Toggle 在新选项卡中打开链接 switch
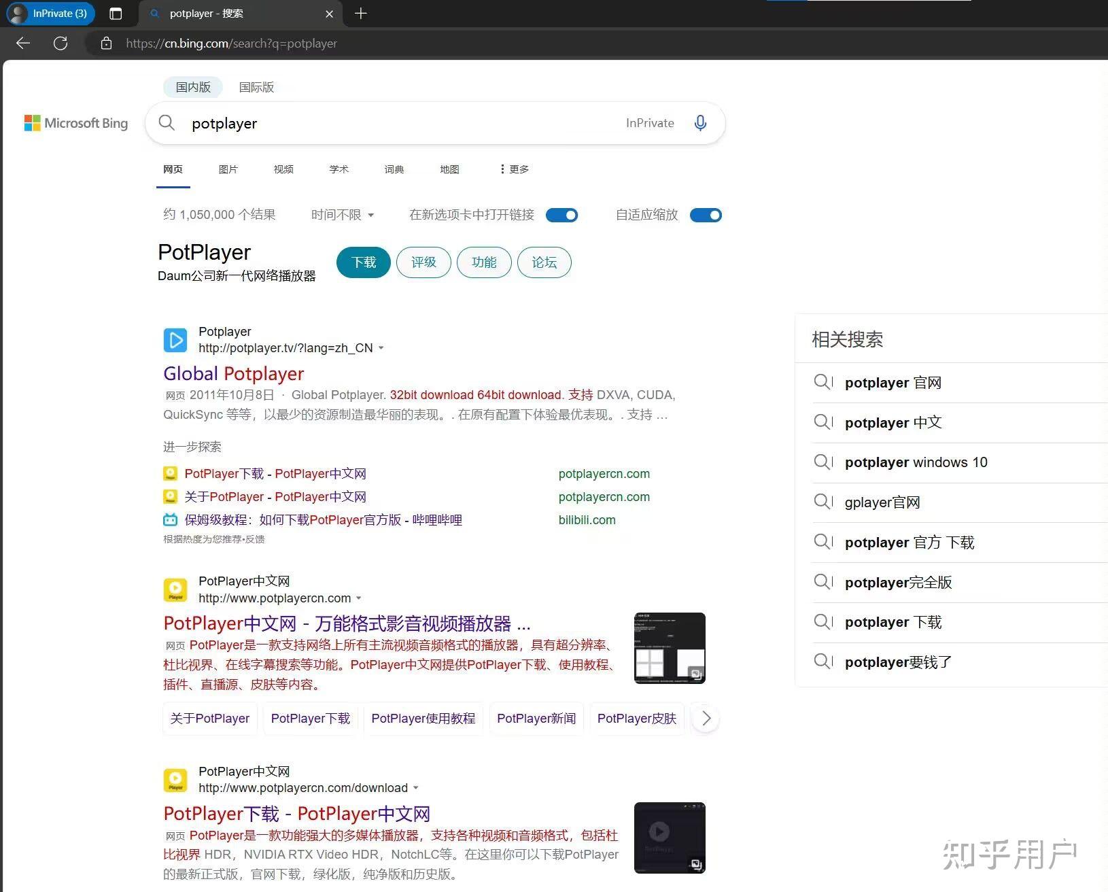 point(561,216)
